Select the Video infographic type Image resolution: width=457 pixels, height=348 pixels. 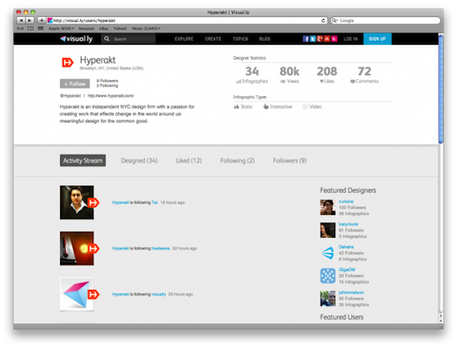pos(312,106)
